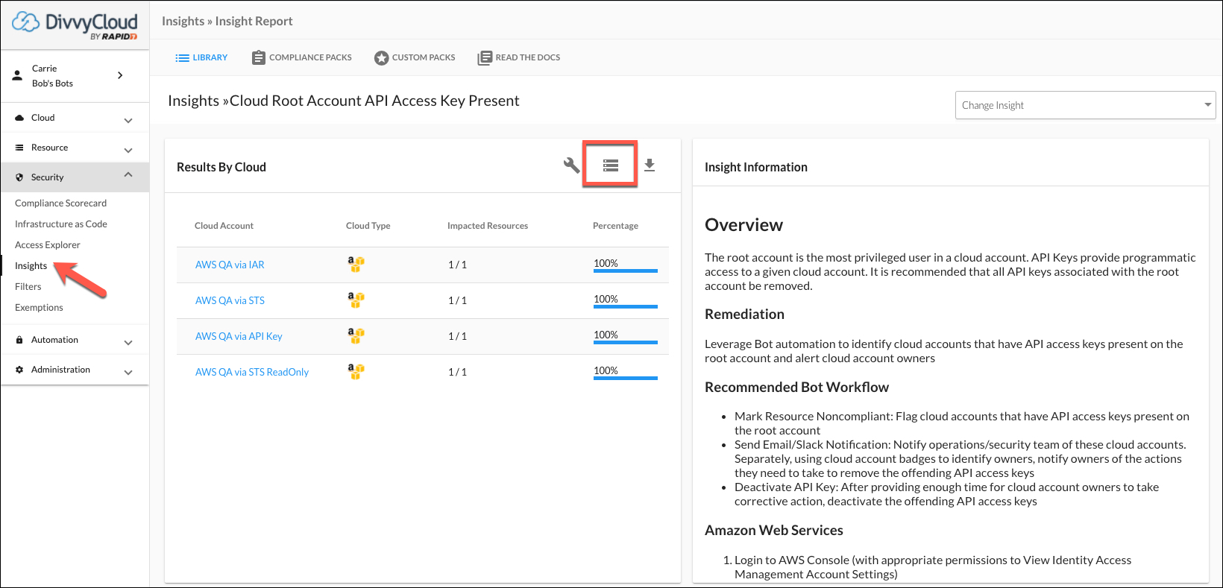Click the Cloud icon in sidebar

[19, 118]
